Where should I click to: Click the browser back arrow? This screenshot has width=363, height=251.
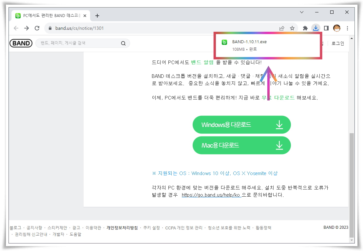tap(16, 28)
